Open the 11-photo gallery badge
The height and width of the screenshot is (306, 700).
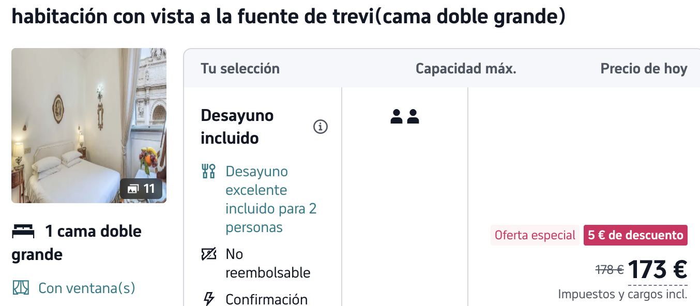click(x=141, y=189)
